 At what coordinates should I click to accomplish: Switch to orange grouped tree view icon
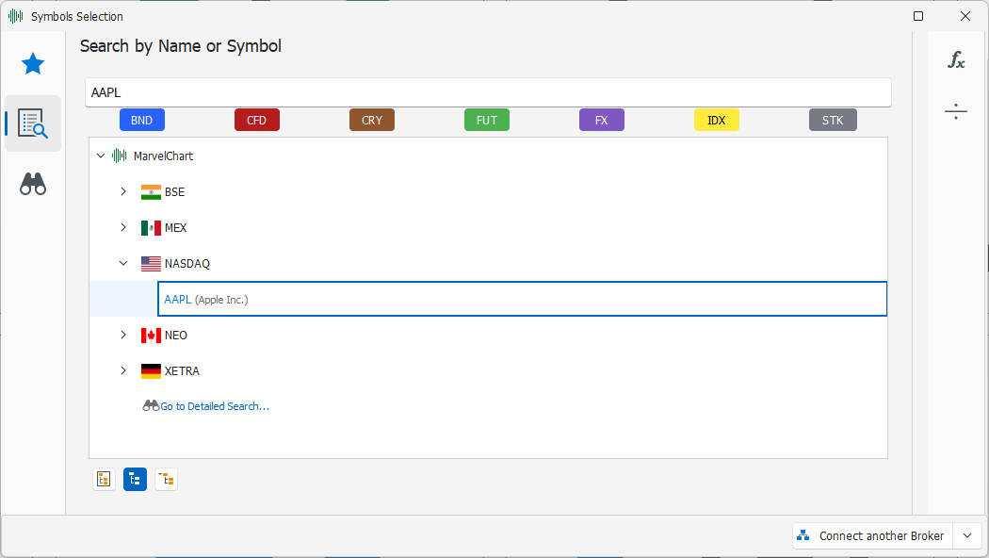[166, 480]
